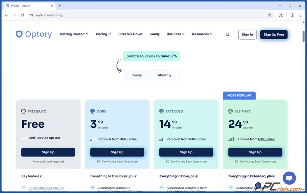This screenshot has width=307, height=193.
Task: Switch billing to Yearly
Action: pyautogui.click(x=137, y=75)
